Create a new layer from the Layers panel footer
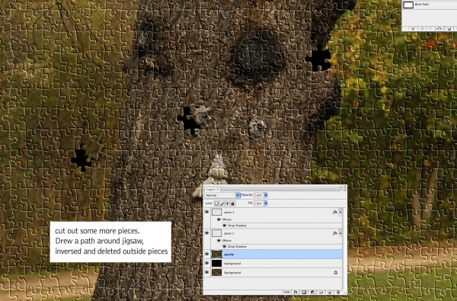 point(329,293)
